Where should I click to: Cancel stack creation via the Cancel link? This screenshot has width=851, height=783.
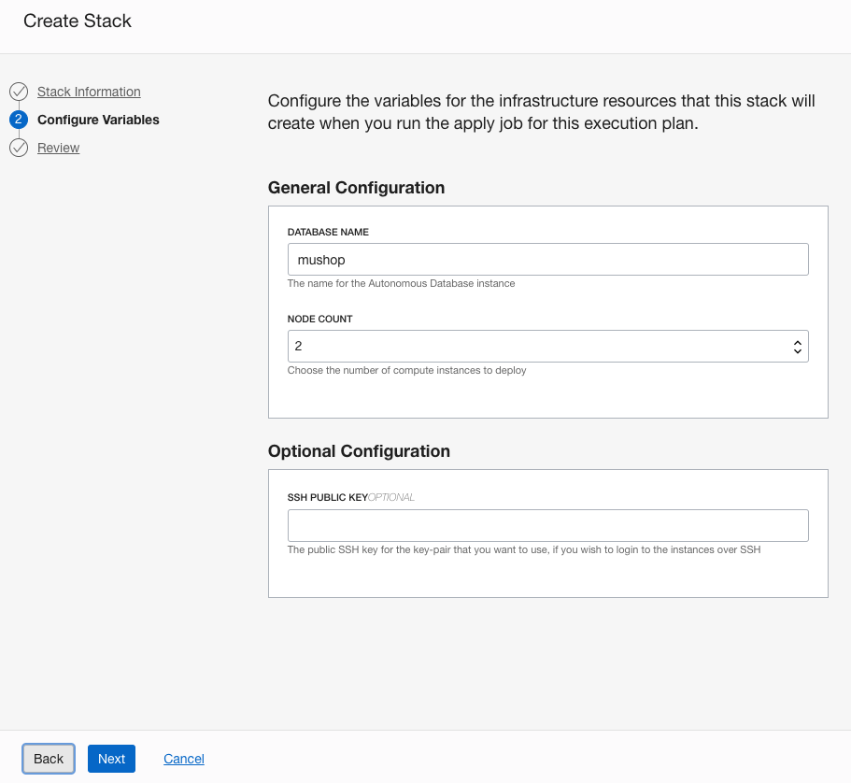click(184, 759)
